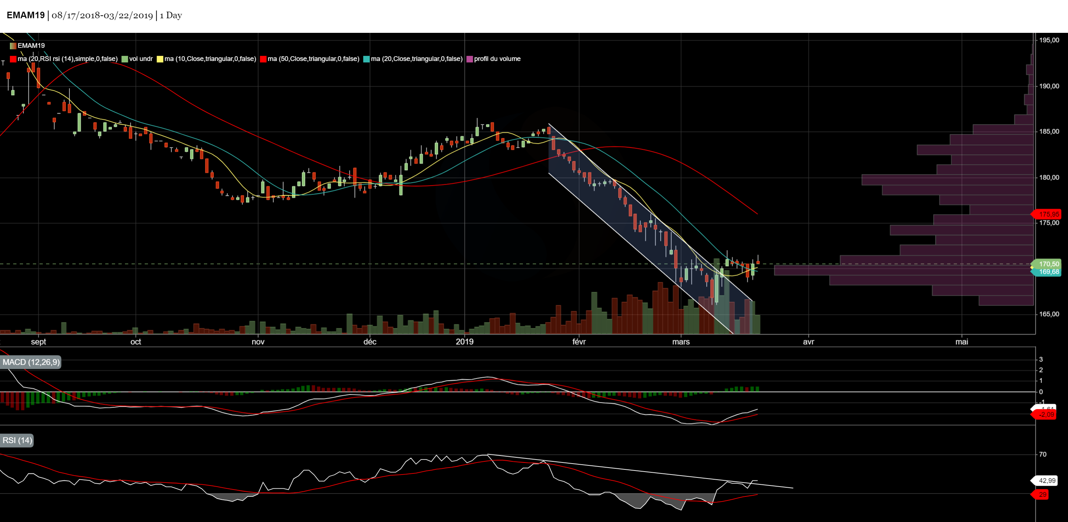Click the 0 level on MACD axis

1041,392
